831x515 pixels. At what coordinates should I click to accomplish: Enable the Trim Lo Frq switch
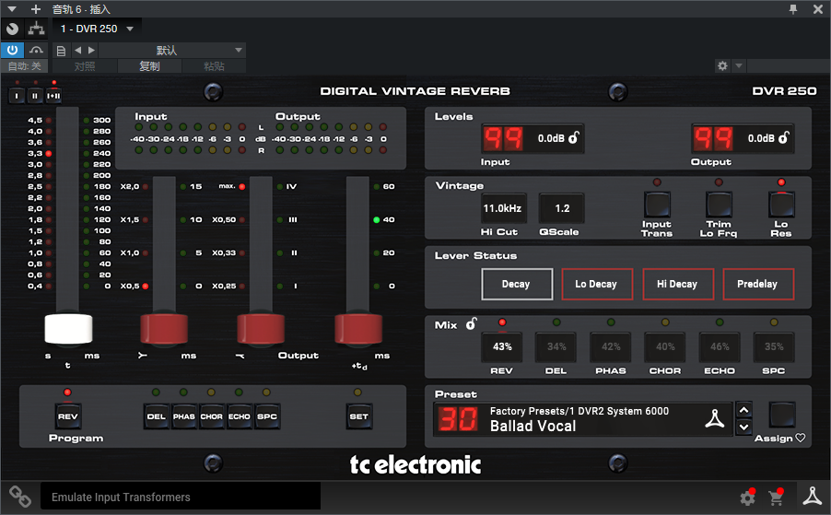pyautogui.click(x=719, y=204)
